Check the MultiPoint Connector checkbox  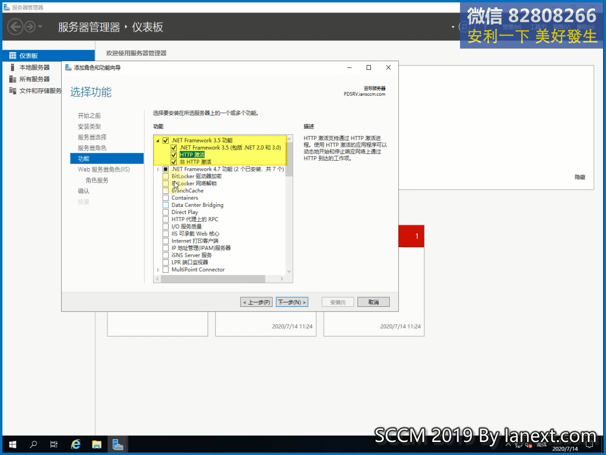[x=166, y=270]
